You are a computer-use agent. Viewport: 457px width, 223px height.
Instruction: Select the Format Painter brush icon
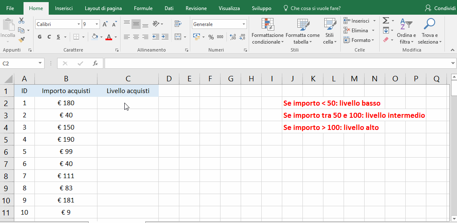pyautogui.click(x=21, y=39)
